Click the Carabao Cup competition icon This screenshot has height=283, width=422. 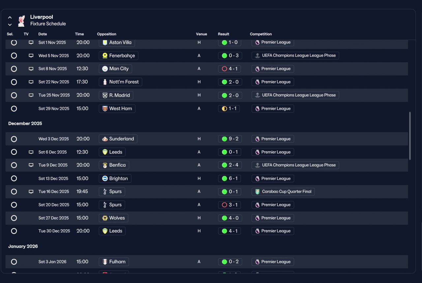pos(257,191)
